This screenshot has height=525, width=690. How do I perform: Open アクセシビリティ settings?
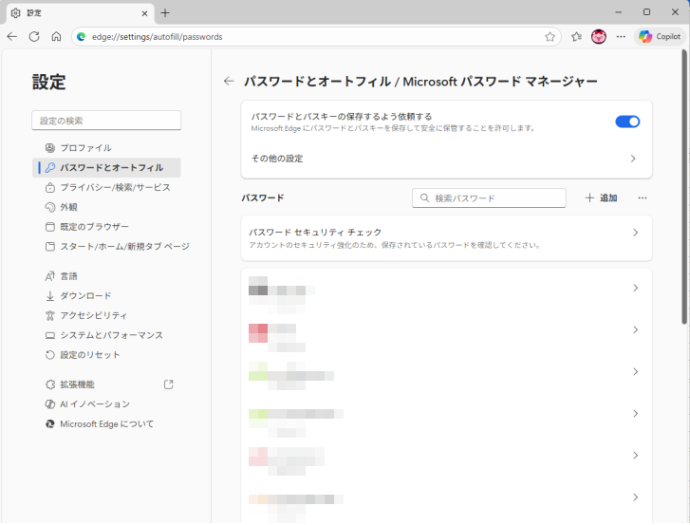click(x=106, y=315)
